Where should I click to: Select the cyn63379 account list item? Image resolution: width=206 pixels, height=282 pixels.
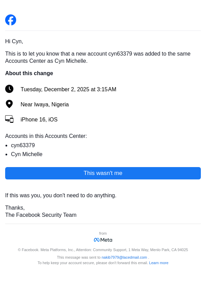tap(23, 145)
